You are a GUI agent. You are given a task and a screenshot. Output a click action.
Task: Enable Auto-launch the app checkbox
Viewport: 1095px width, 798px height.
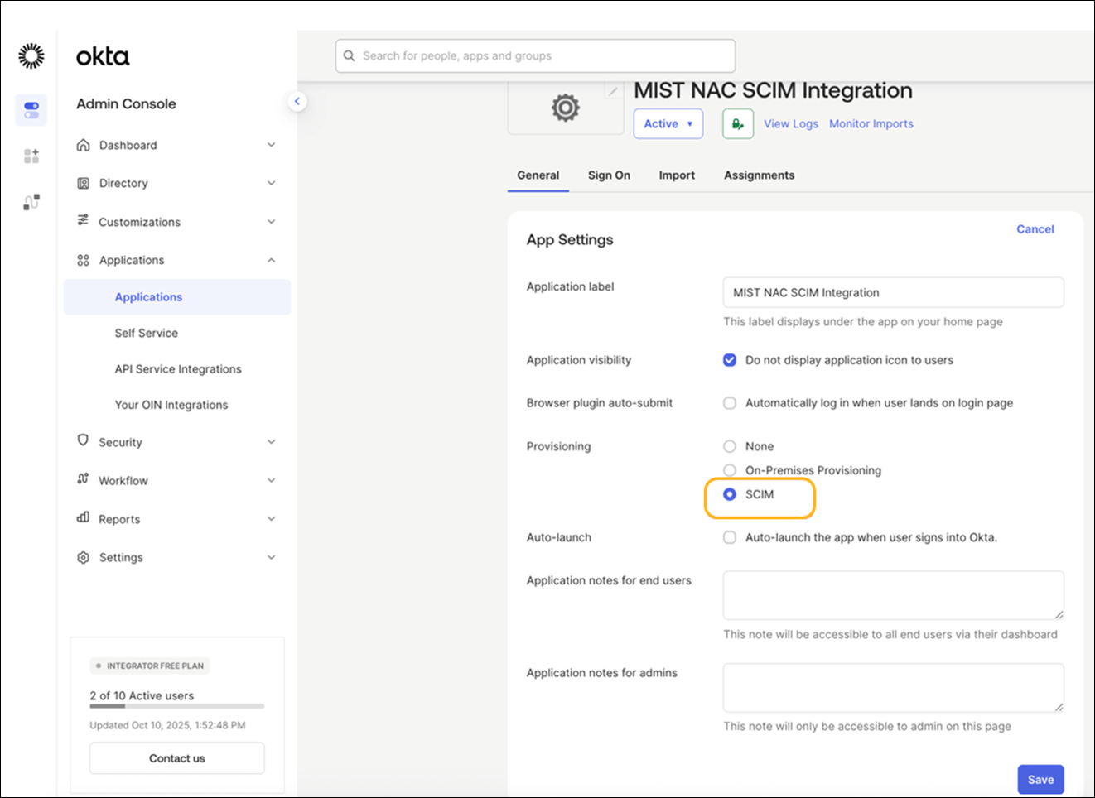tap(730, 537)
